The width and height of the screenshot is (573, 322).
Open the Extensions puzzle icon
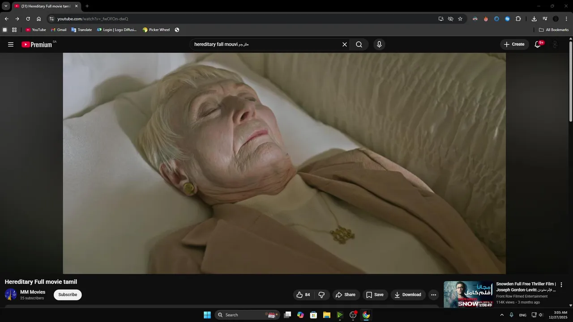pos(518,19)
